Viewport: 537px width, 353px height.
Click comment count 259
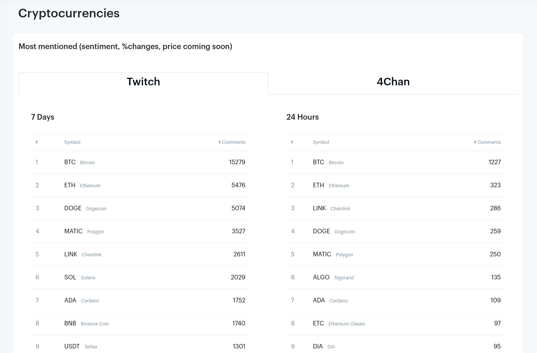coord(495,231)
